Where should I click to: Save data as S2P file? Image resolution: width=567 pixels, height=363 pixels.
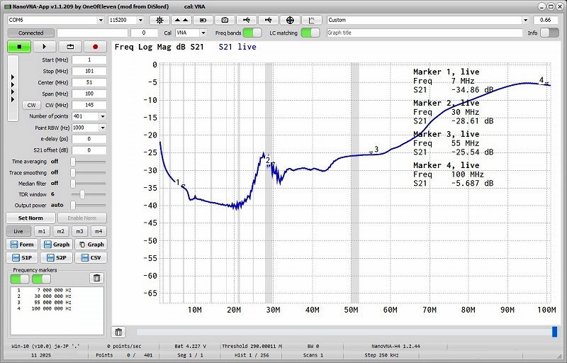tap(57, 257)
